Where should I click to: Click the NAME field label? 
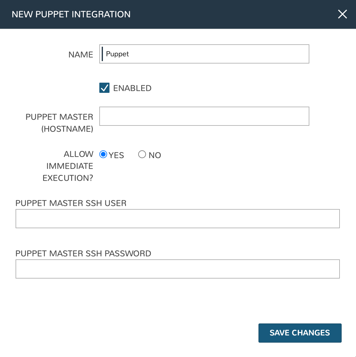(81, 55)
